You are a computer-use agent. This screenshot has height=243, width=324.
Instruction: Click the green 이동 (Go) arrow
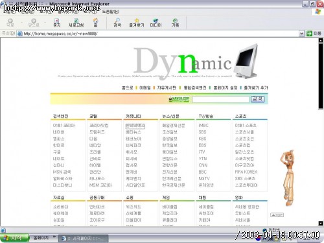pos(309,34)
